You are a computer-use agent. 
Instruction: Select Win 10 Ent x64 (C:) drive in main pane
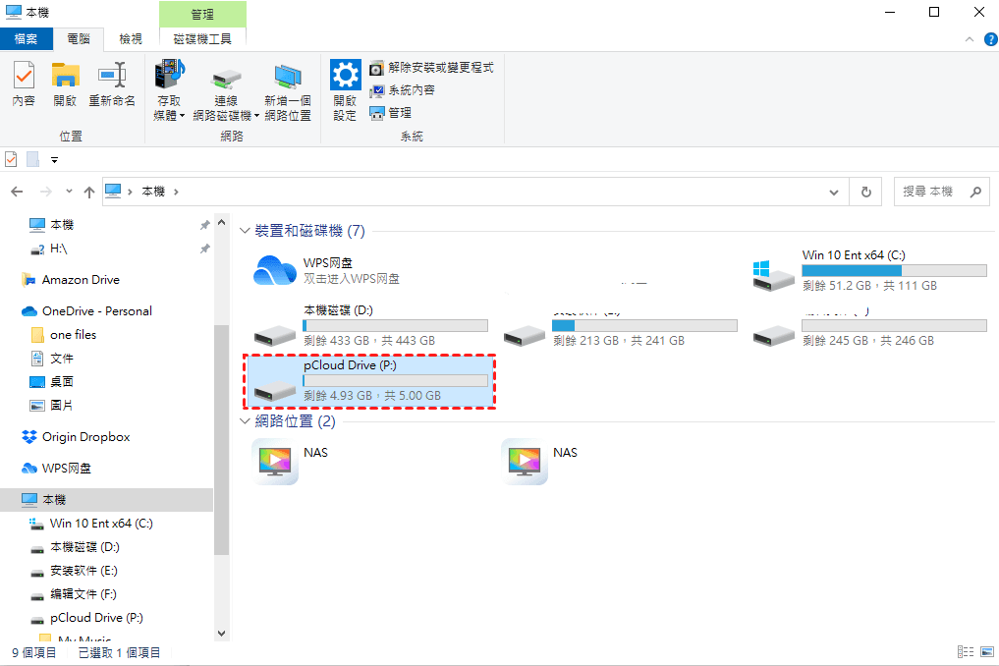[869, 270]
